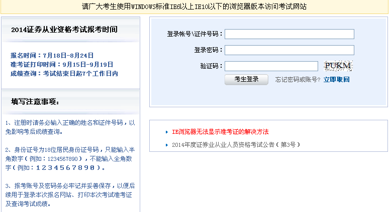Click the 准考证打印时间：9月15日-9月19日 line
The width and height of the screenshot is (390, 212).
[x=62, y=65]
